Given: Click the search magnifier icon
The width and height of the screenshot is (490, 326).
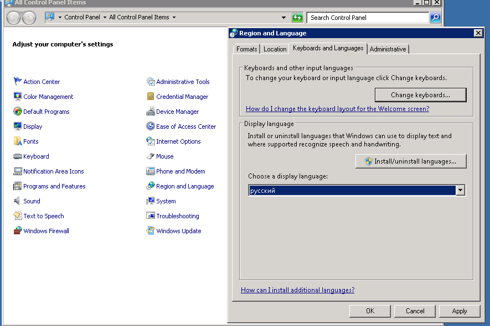Looking at the screenshot, I should [x=435, y=18].
